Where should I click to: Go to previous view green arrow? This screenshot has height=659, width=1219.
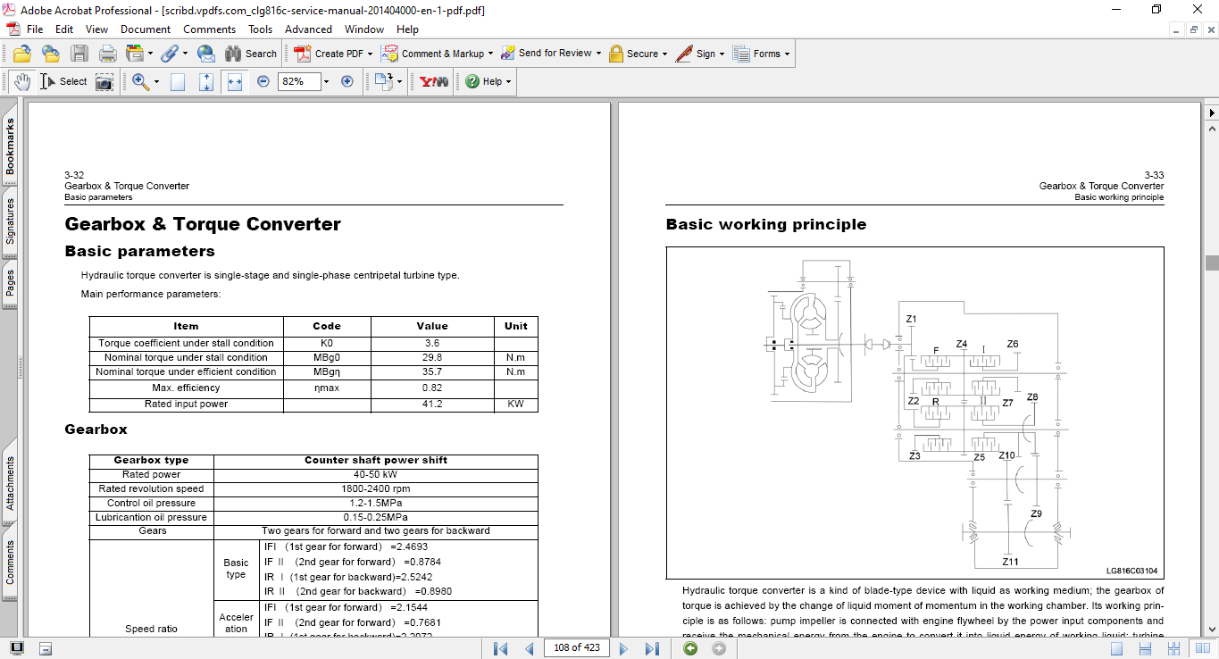point(690,648)
